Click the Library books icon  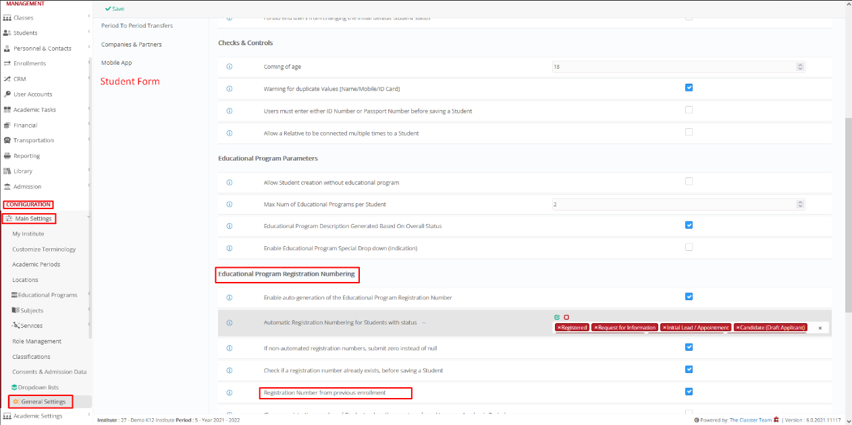[x=7, y=171]
